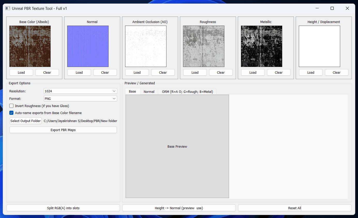Select the Ambient Occlusion thumbnail
Screen dimensions: 358x218
tap(146, 46)
